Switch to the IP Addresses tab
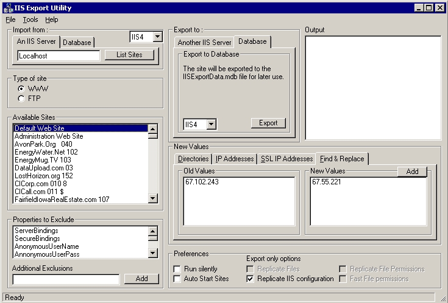This screenshot has width=448, height=303. tap(235, 159)
